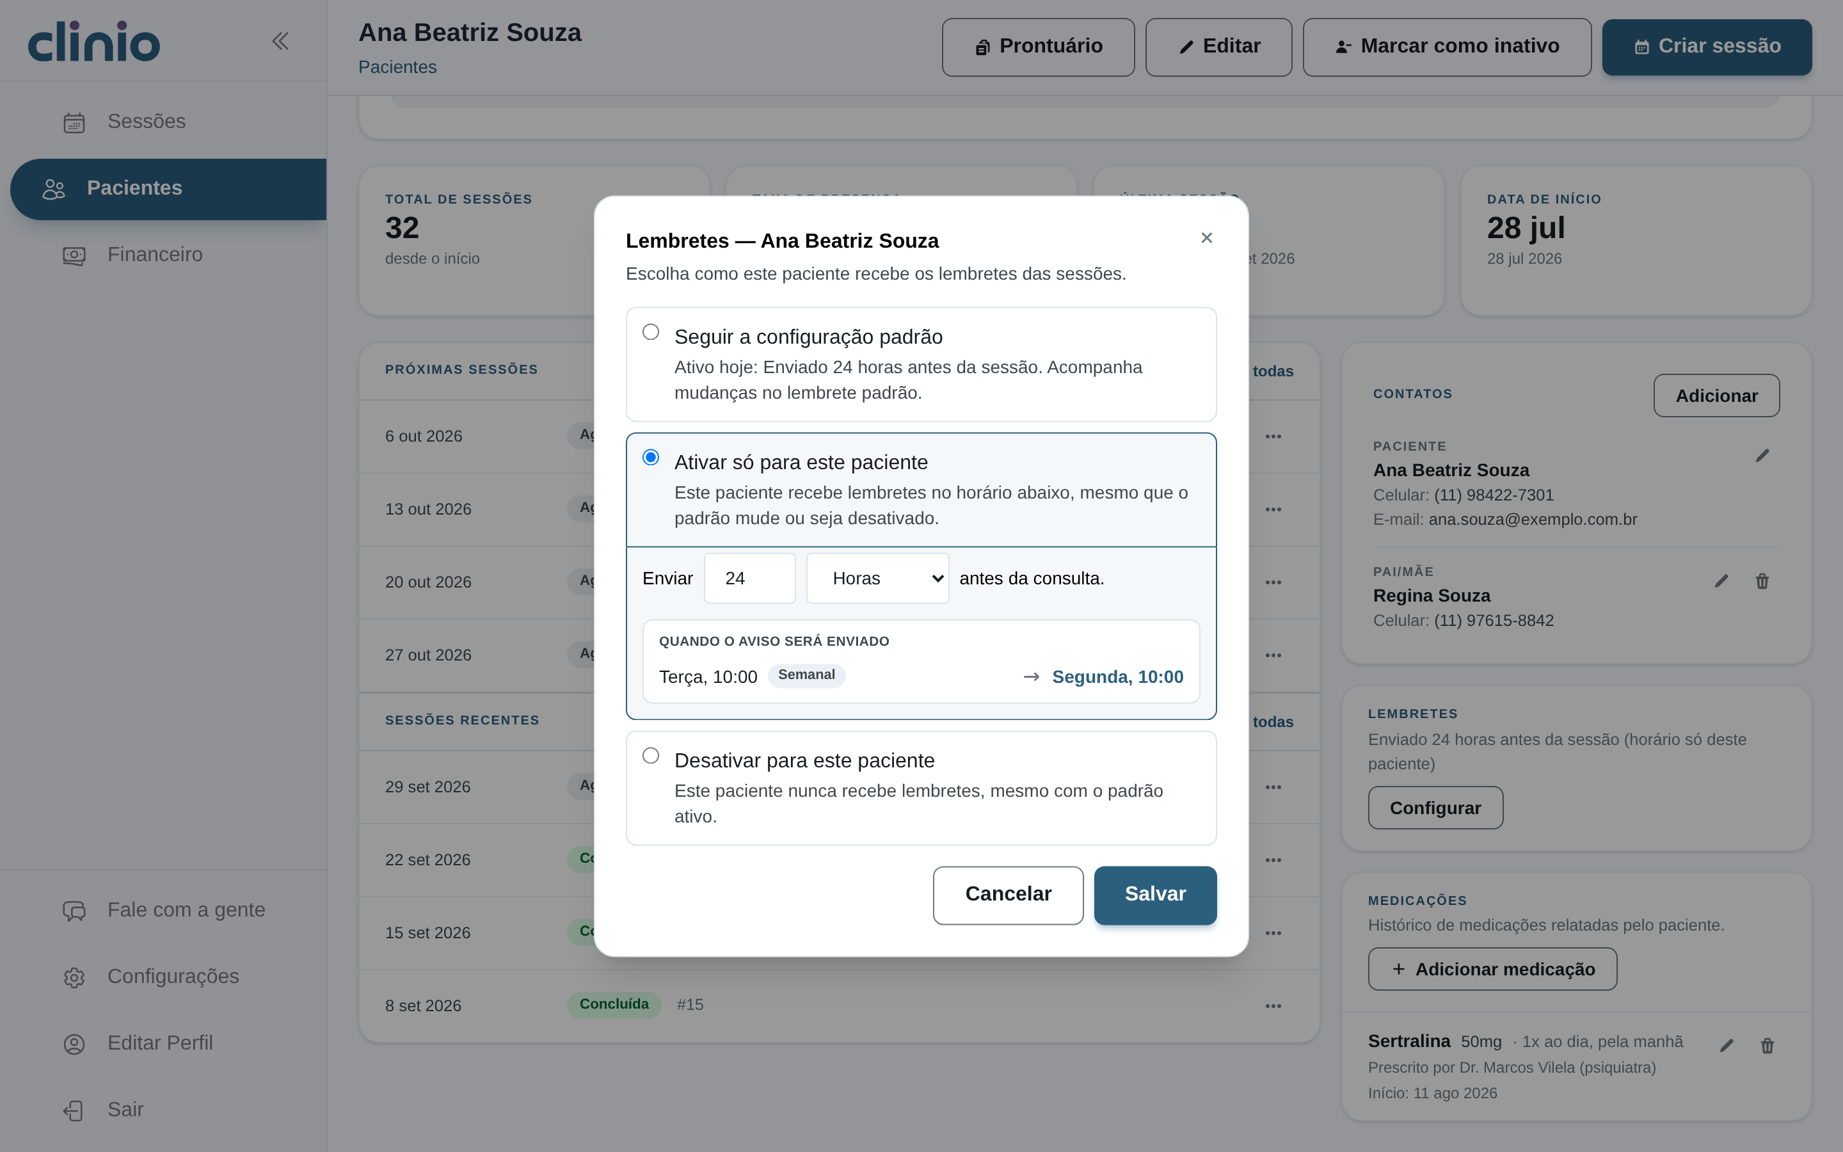Open the options menu for 27 out 2026
1843x1152 pixels.
[1273, 655]
